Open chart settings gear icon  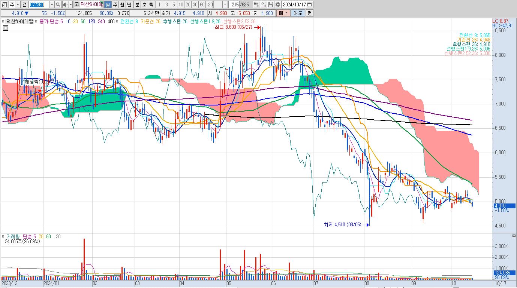pyautogui.click(x=277, y=4)
